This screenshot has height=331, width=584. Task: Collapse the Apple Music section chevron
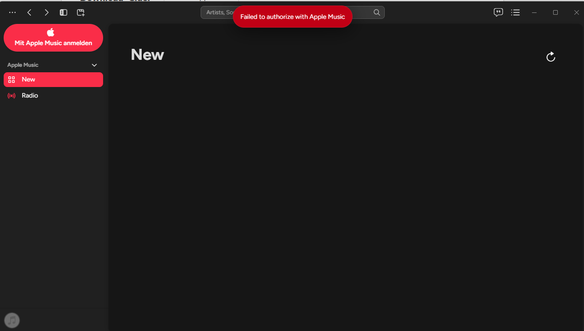pyautogui.click(x=94, y=65)
